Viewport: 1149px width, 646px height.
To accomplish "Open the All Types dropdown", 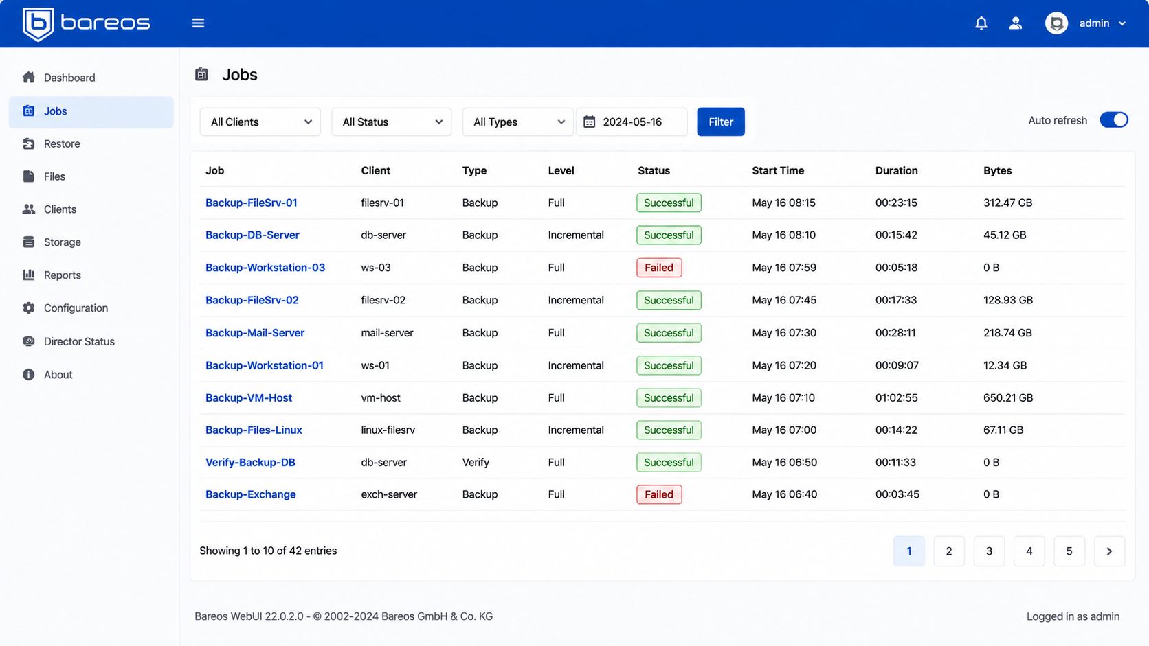I will (x=518, y=122).
